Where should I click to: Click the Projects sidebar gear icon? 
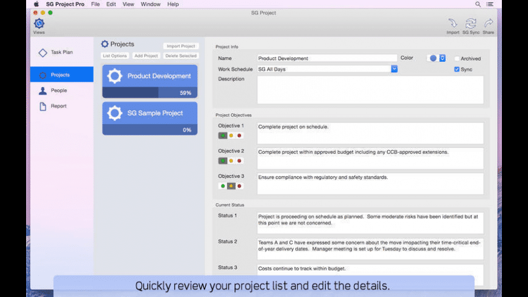click(x=42, y=75)
